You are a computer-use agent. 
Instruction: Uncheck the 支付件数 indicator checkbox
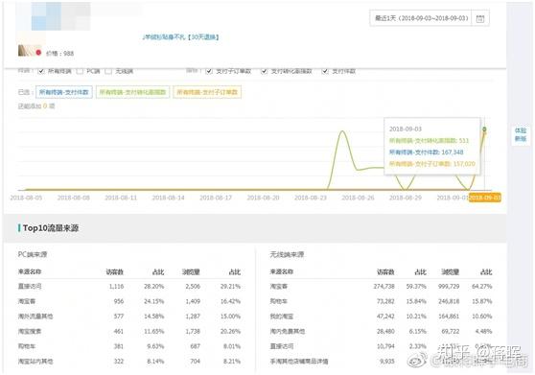325,71
